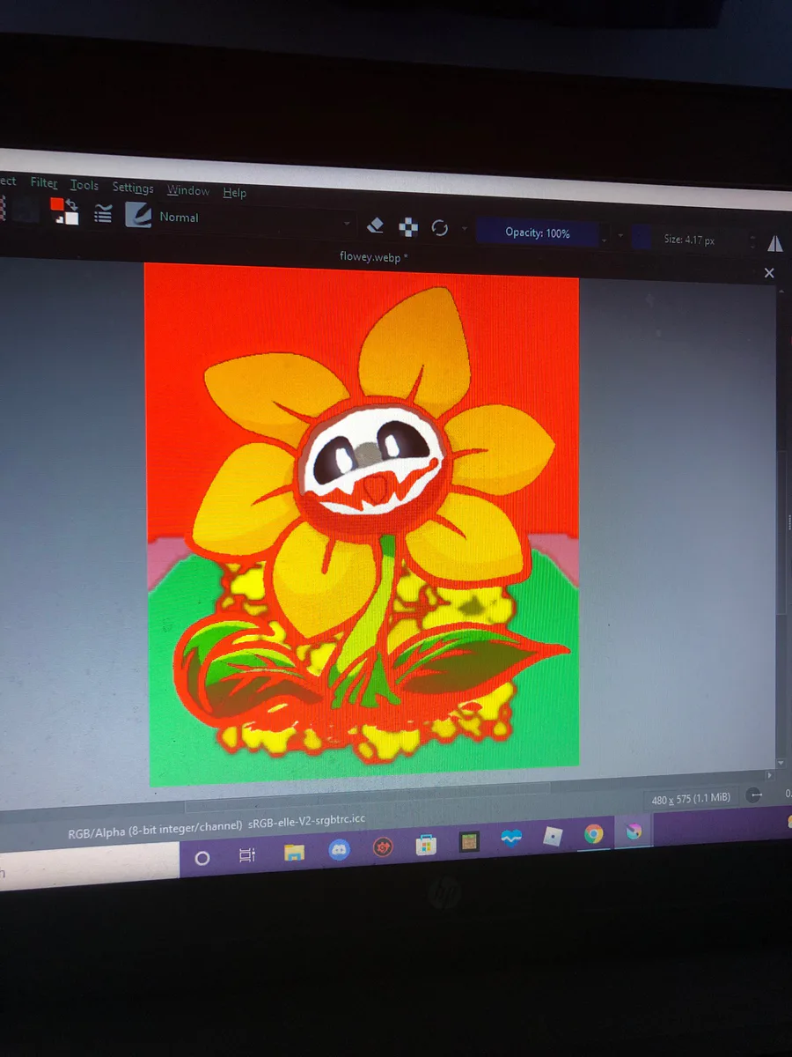Open the Help menu
792x1057 pixels.
click(235, 193)
